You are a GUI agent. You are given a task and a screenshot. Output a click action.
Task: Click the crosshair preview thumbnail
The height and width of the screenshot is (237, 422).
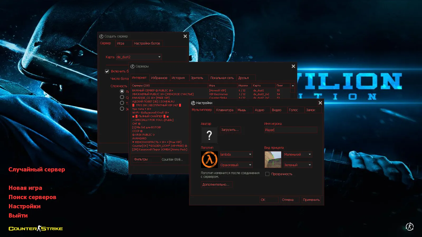273,160
